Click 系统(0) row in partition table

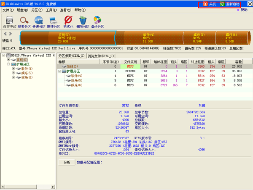155,66
